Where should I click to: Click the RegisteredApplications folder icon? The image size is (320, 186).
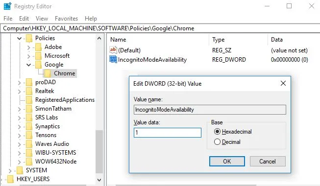[x=29, y=100]
